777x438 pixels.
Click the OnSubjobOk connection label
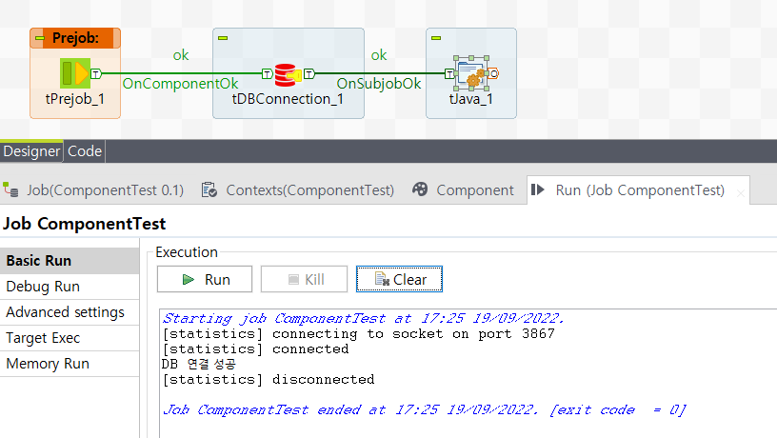(379, 83)
